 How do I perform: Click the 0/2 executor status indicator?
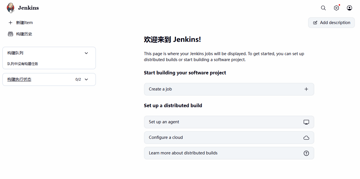click(x=78, y=79)
